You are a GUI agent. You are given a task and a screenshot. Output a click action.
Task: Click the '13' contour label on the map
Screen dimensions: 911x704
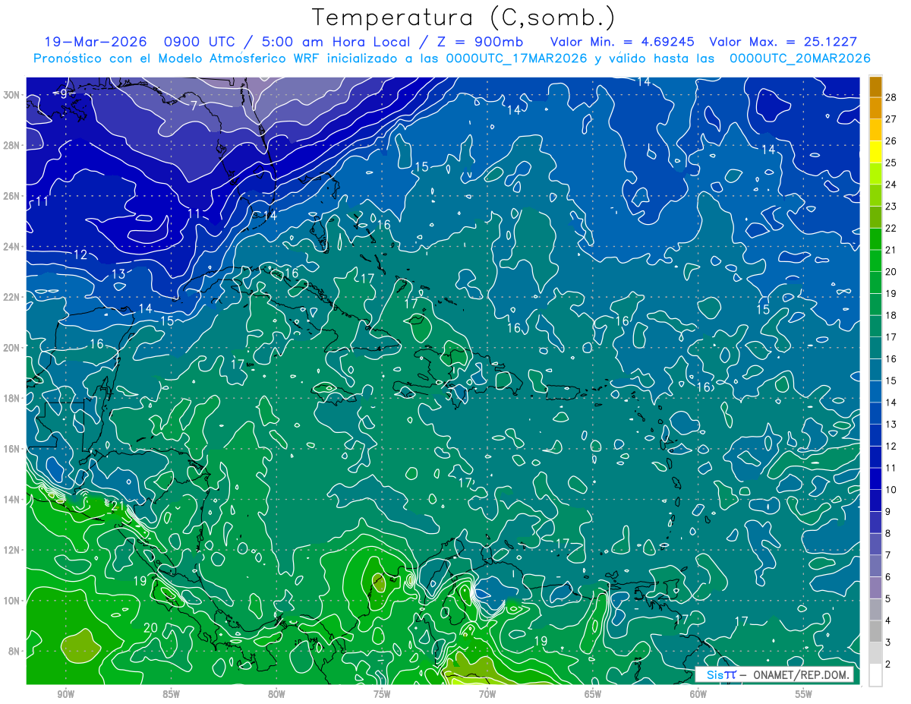point(118,274)
